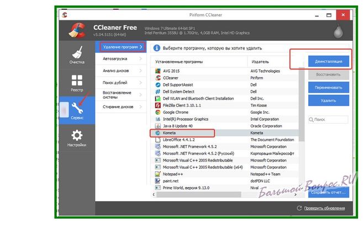Click the Деинсталляция button
364x225 pixels.
[x=329, y=61]
